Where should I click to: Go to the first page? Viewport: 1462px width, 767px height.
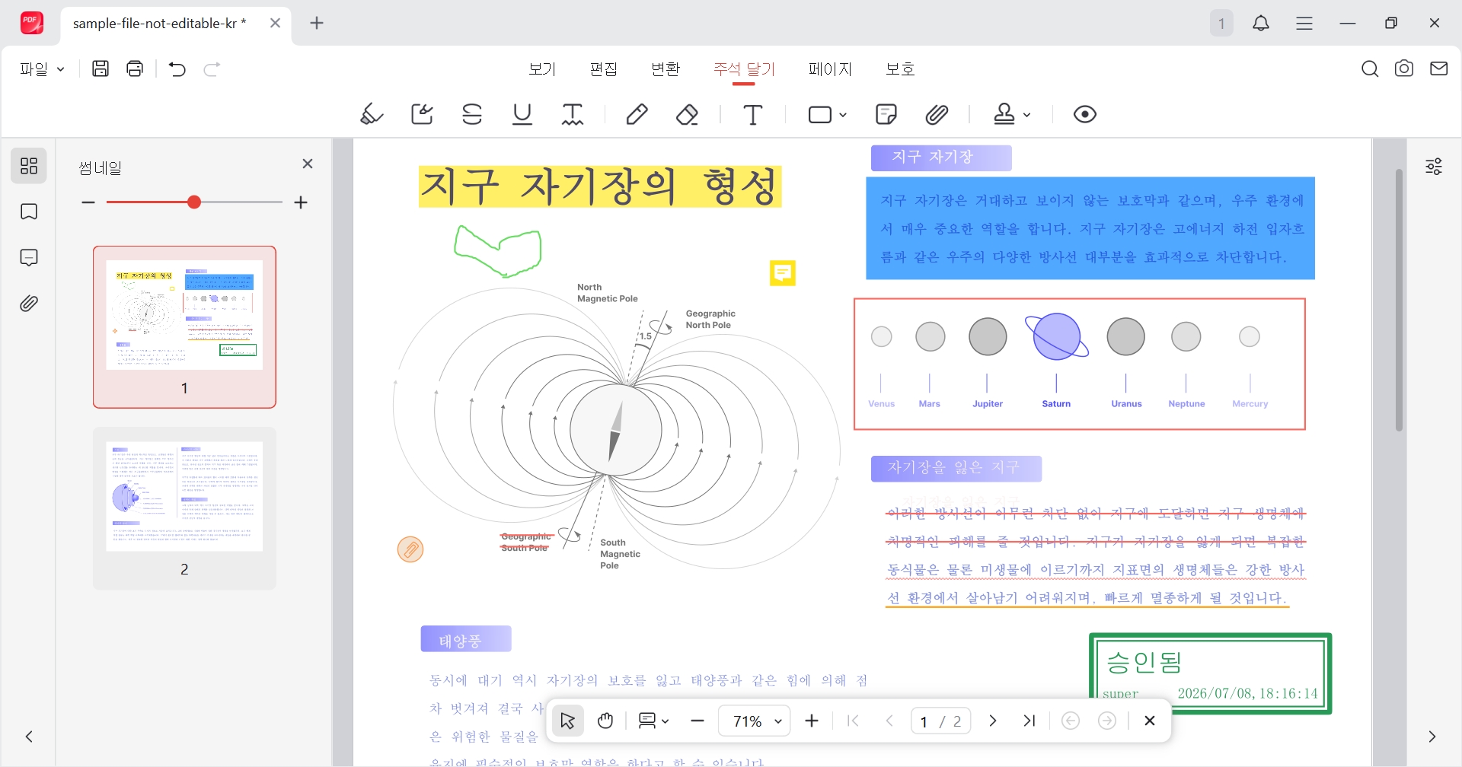coord(853,721)
